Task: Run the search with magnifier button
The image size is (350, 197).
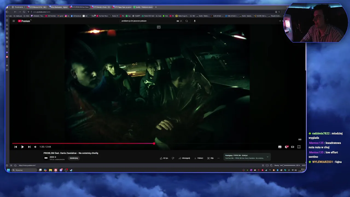Action: coord(187,21)
